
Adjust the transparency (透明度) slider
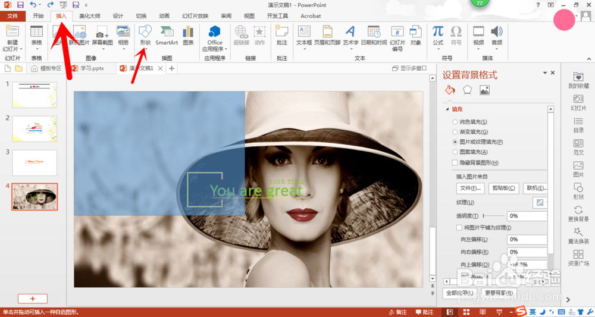493,216
